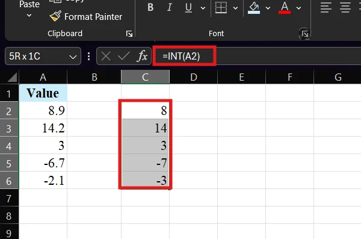Open font color dropdown arrow

pos(298,8)
